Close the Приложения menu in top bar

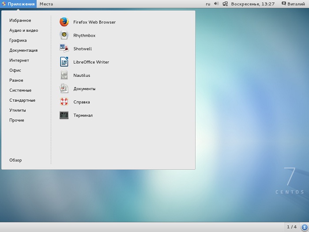[19, 4]
